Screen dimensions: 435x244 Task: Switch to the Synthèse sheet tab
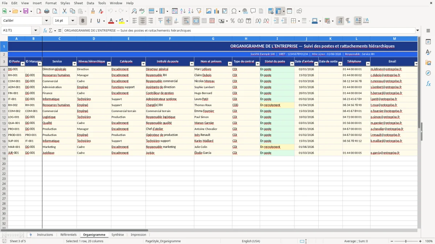117,235
